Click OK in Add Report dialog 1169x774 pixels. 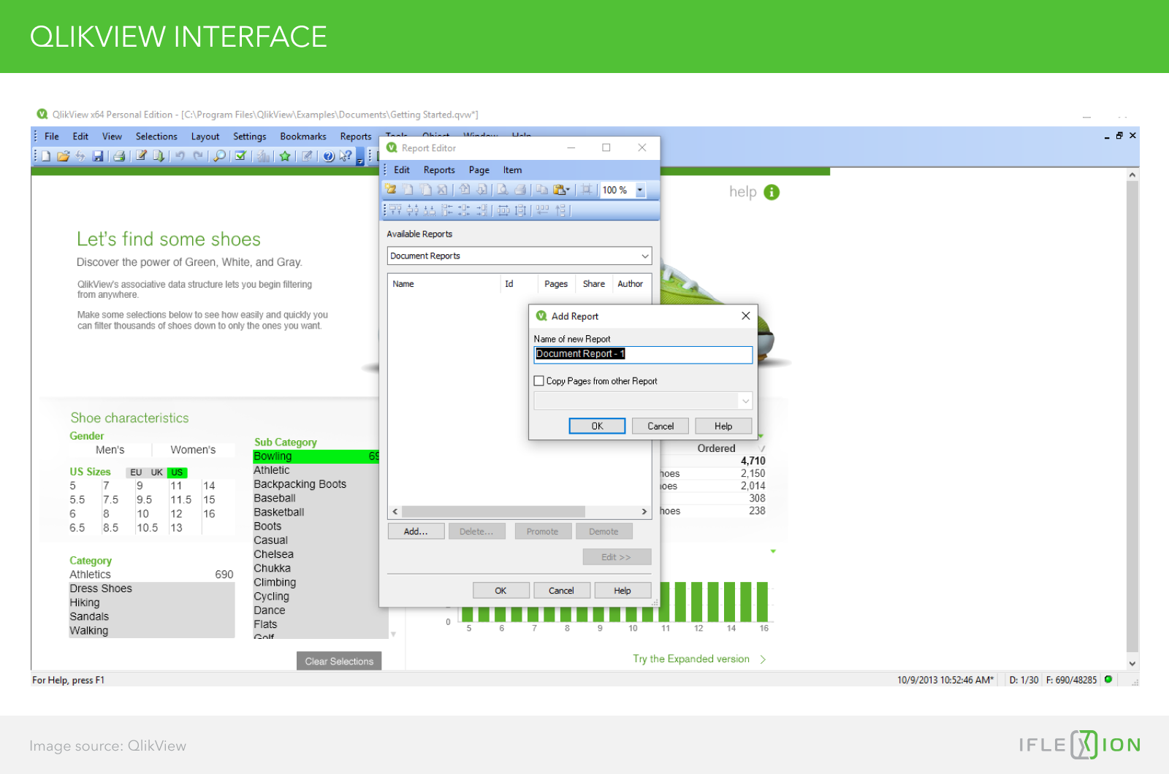click(x=597, y=426)
